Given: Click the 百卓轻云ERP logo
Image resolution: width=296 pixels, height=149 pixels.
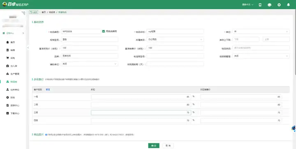Looking at the screenshot, I should click(x=15, y=4).
